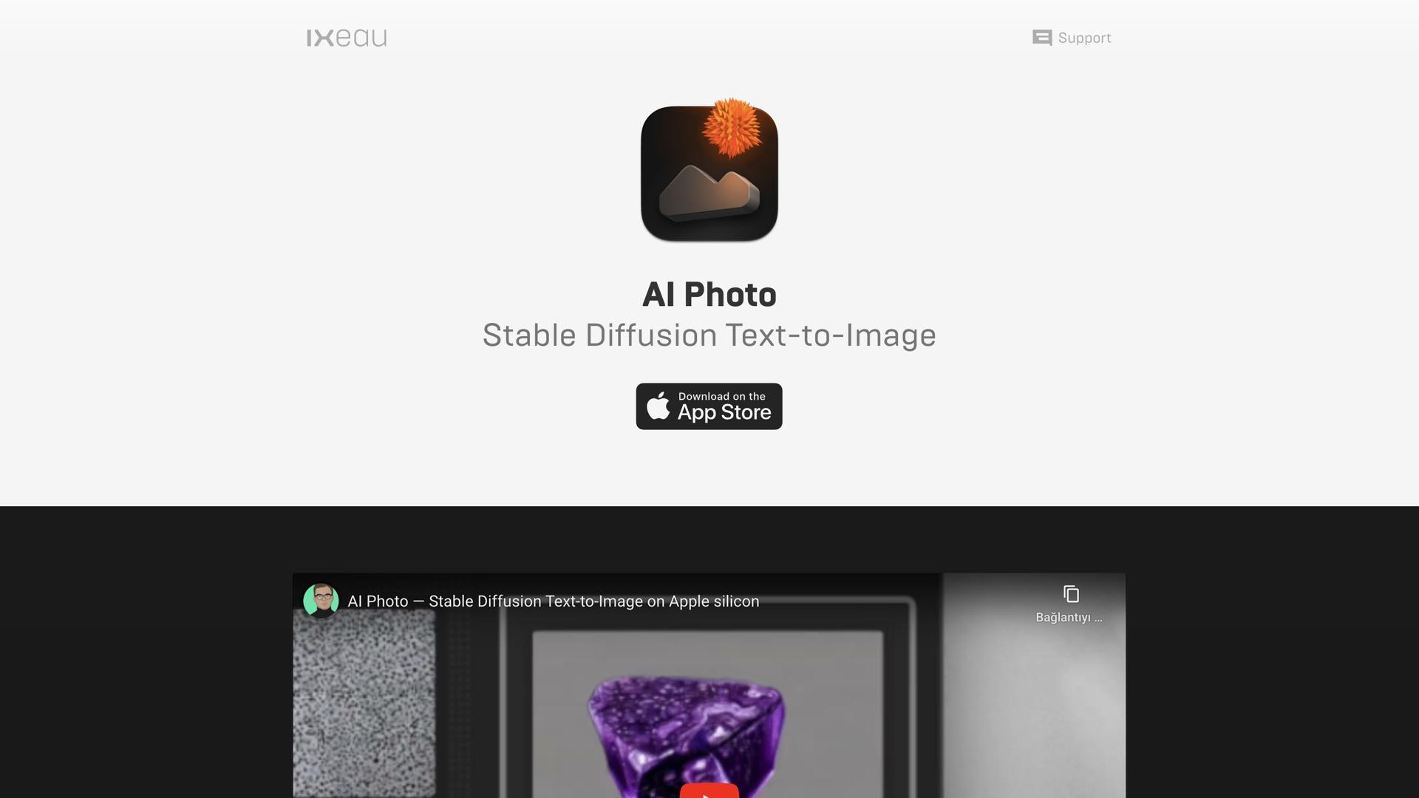Click the orange spiky ball on app icon
This screenshot has height=798, width=1419.
731,127
